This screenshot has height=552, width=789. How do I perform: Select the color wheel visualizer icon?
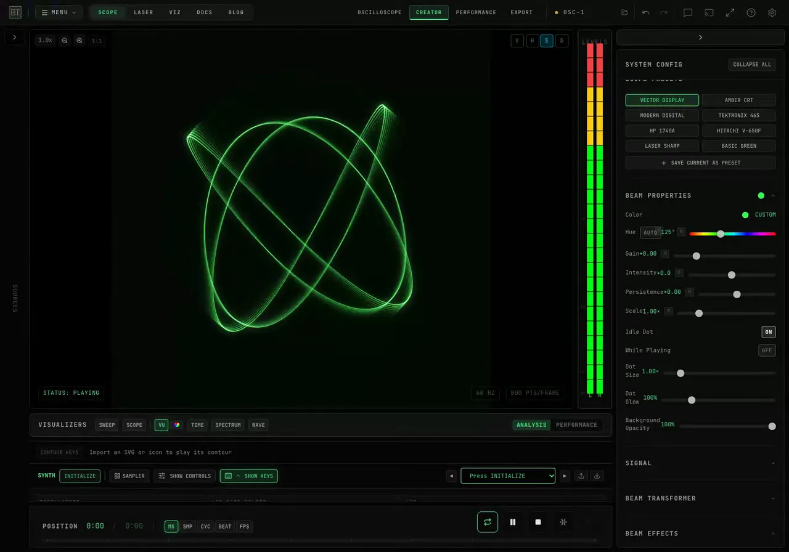click(177, 424)
